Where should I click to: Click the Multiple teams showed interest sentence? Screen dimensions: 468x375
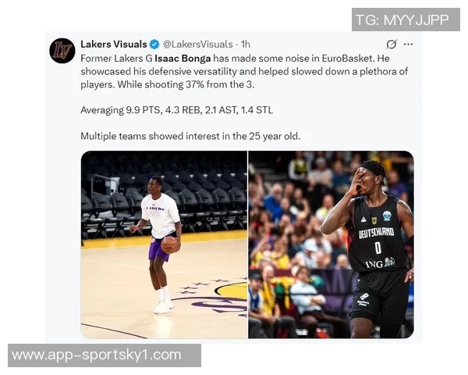point(190,136)
